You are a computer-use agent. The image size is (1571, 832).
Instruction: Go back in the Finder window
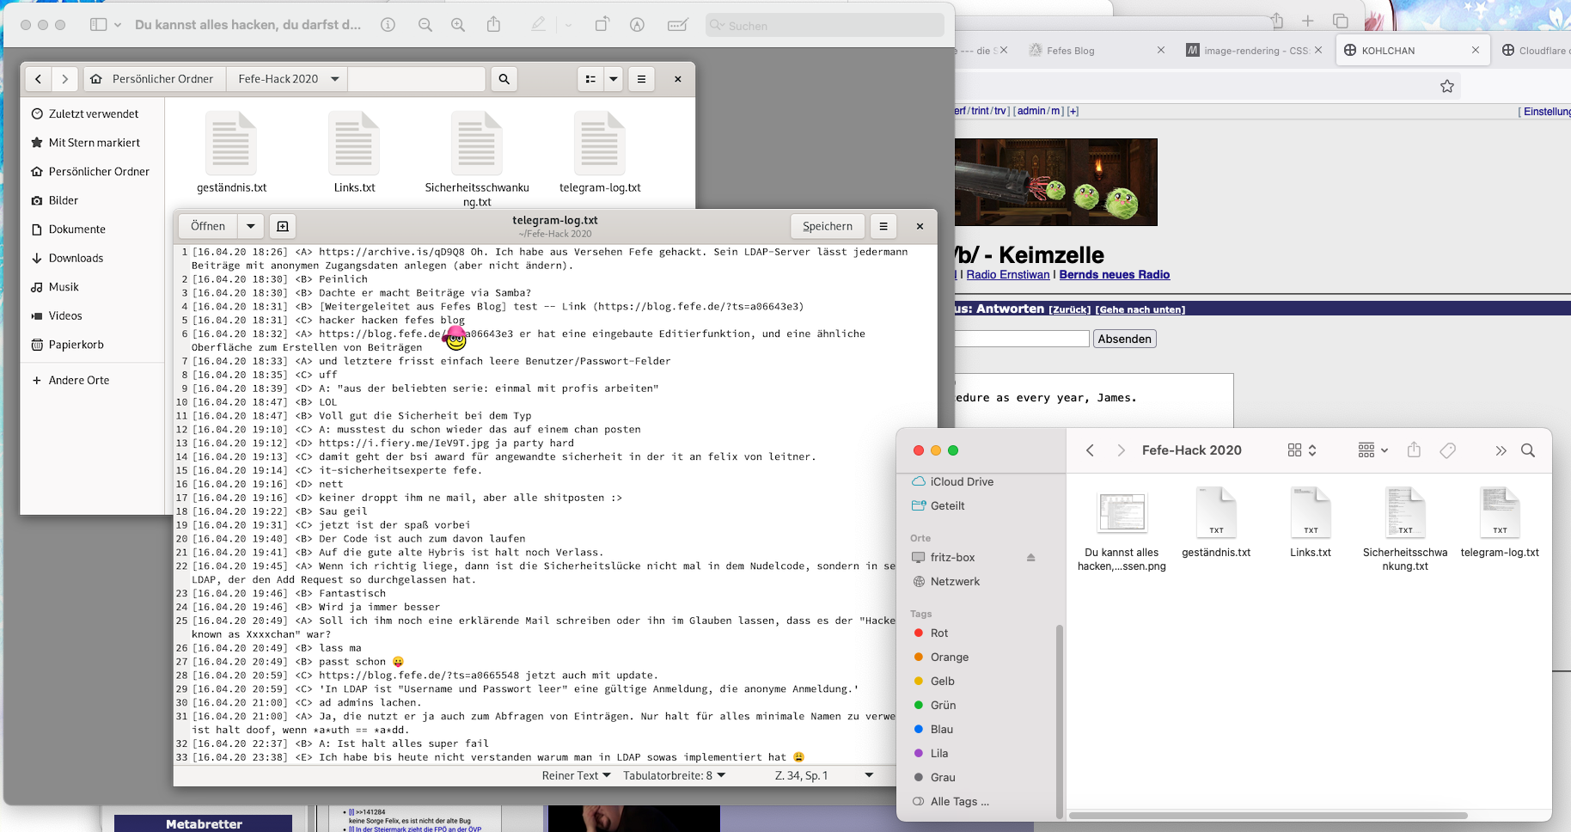[1090, 450]
